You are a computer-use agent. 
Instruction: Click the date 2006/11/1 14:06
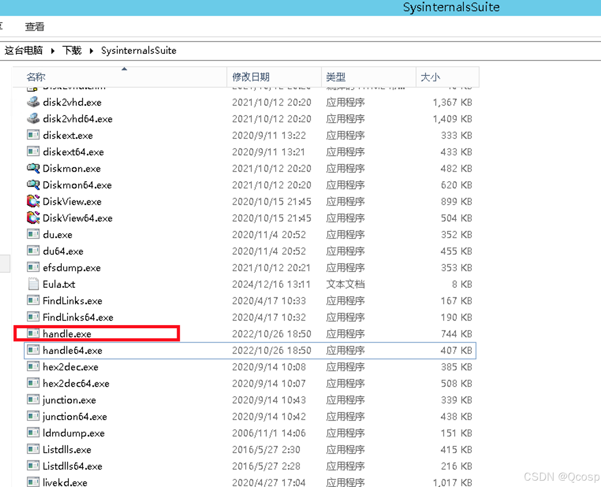pyautogui.click(x=269, y=433)
